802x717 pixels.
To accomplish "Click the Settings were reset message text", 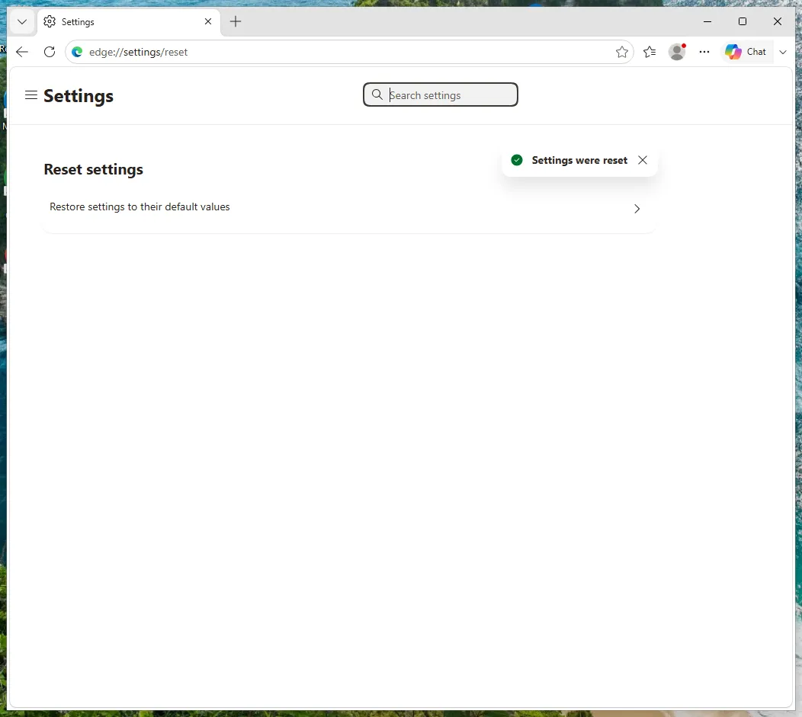I will [579, 160].
